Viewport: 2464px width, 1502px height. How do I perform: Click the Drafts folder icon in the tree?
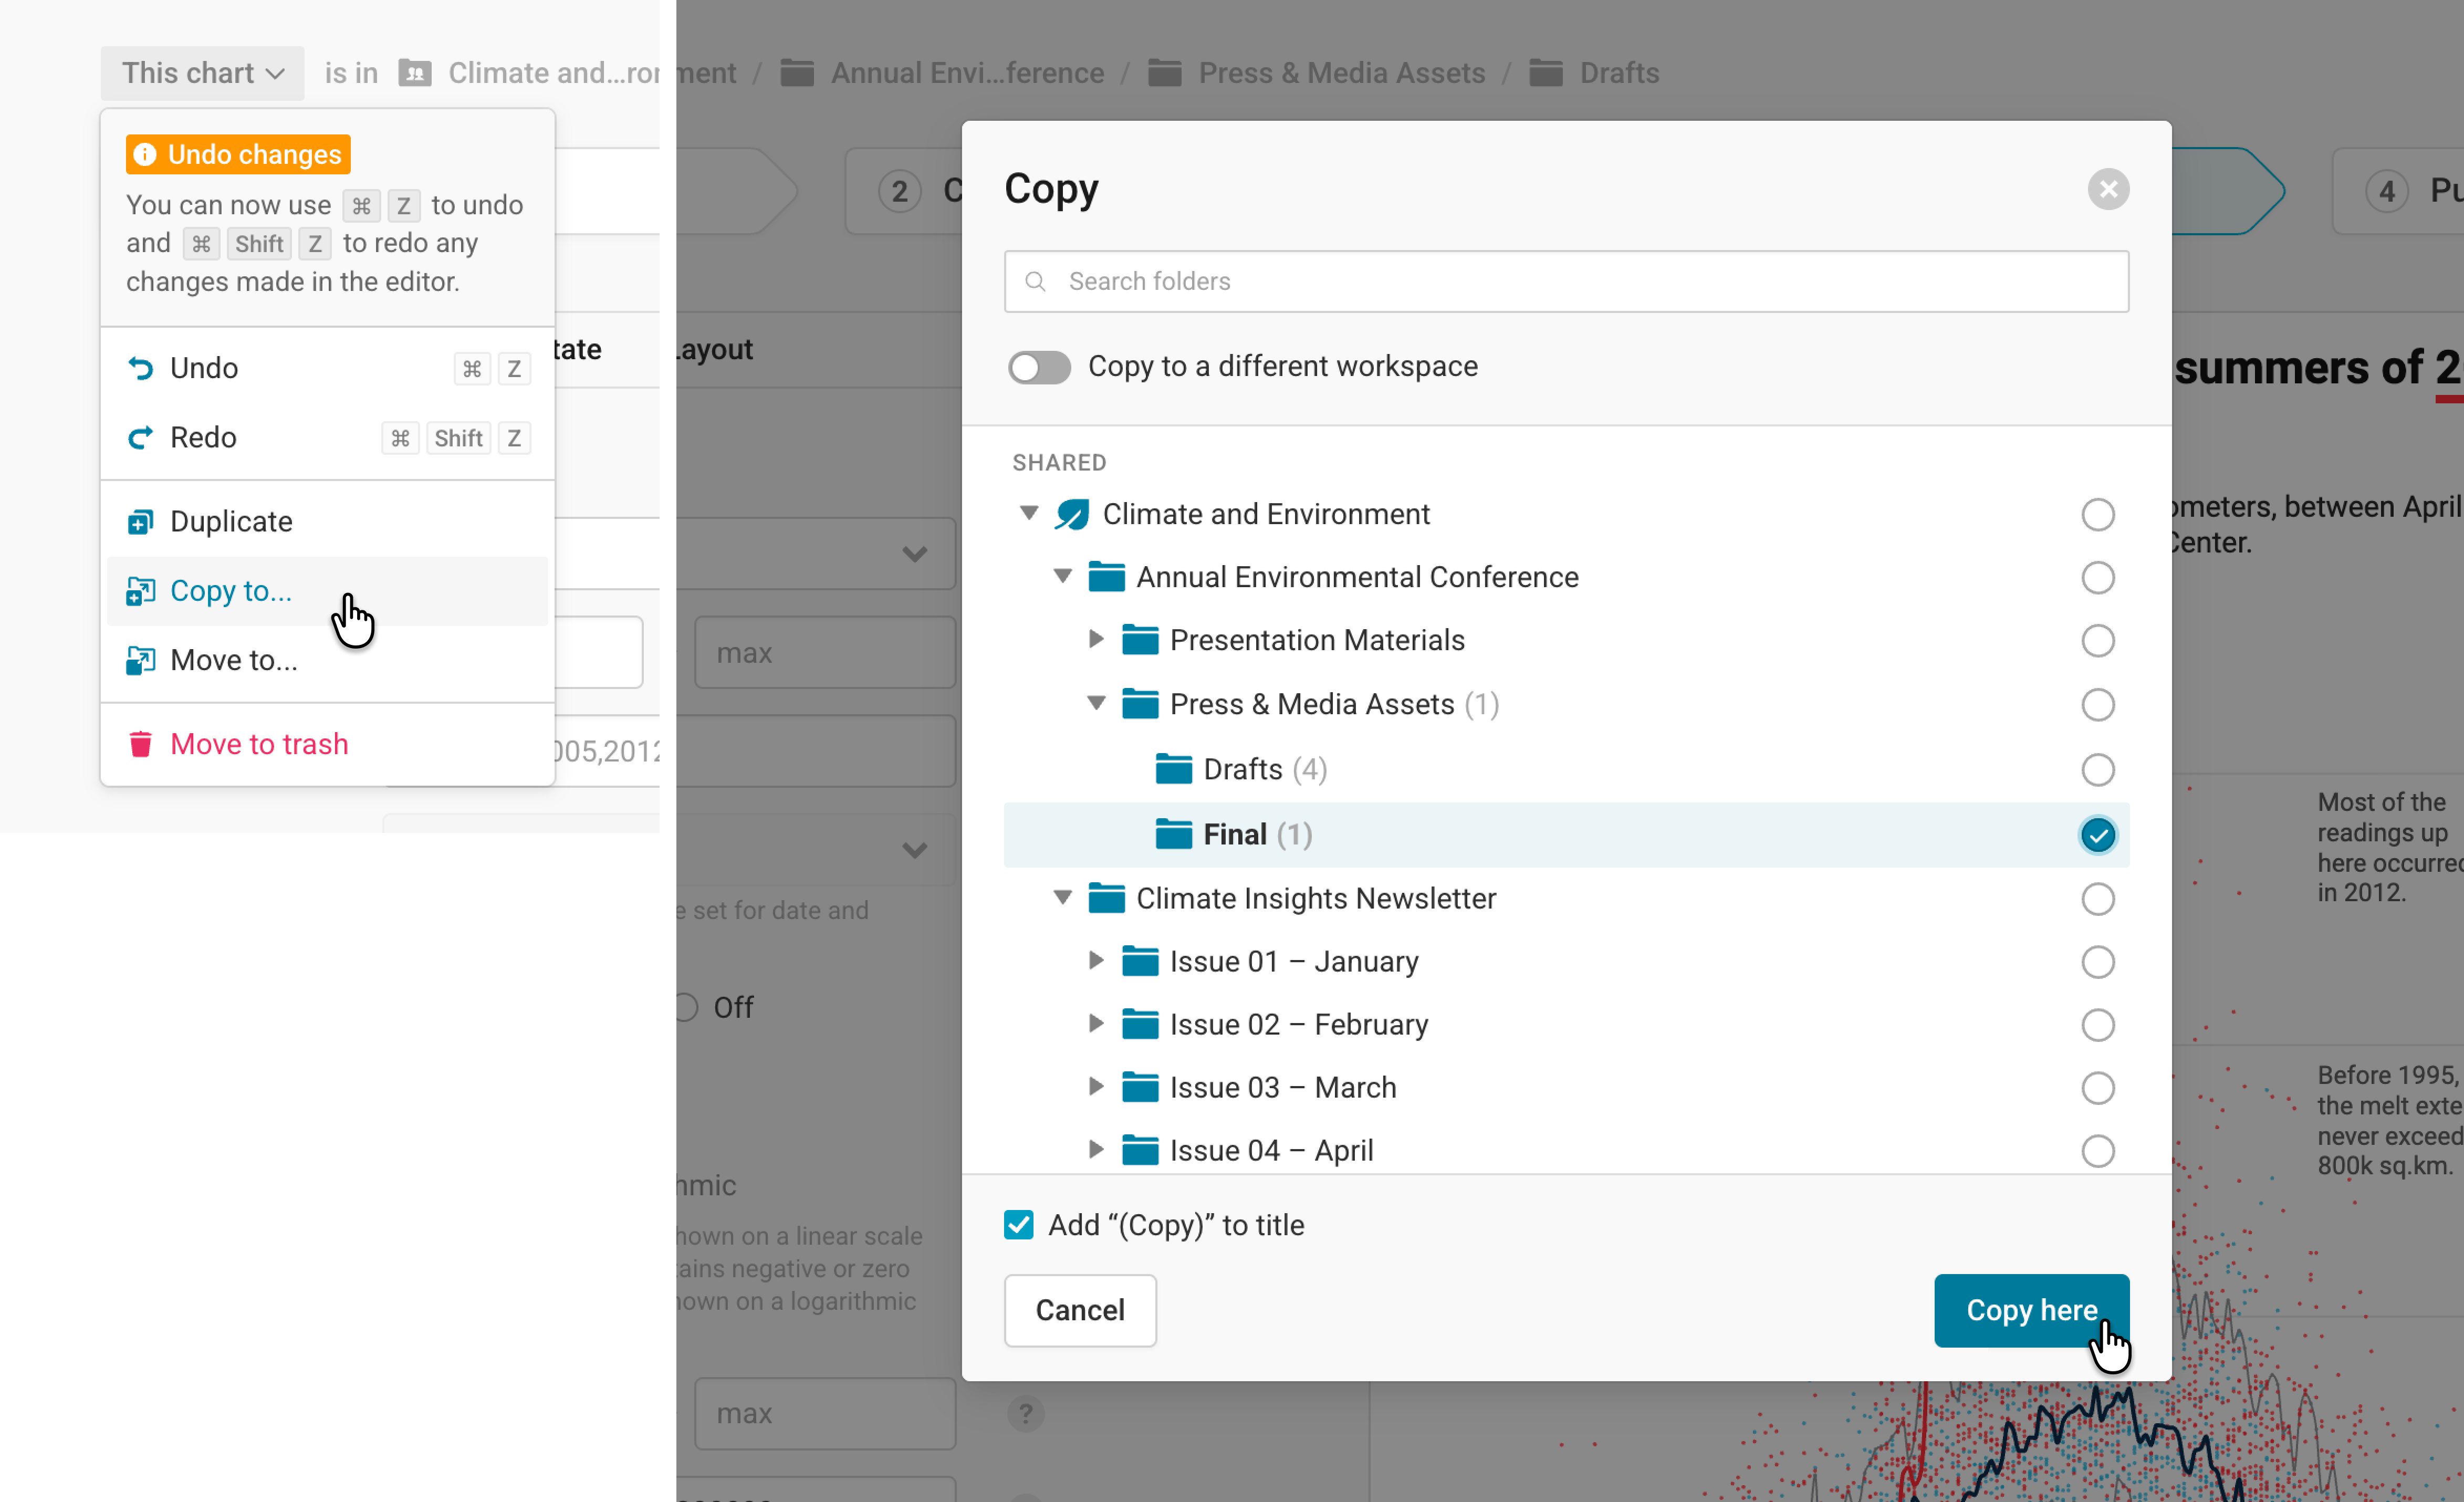(x=1174, y=769)
